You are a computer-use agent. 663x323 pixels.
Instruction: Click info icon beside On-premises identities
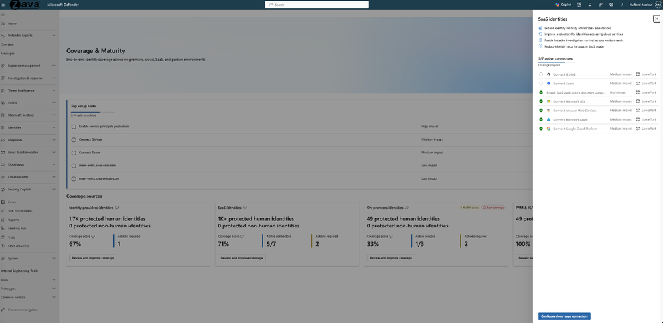[x=407, y=208]
